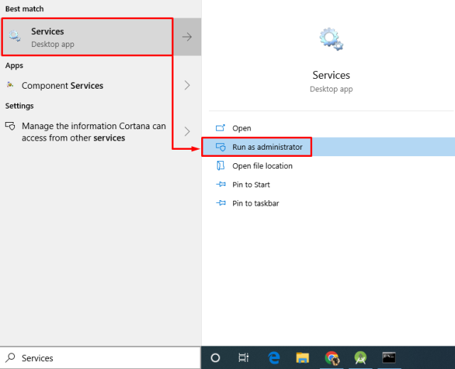Switch to Chrome in the taskbar
455x369 pixels.
tap(331, 358)
